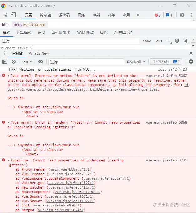This screenshot has width=196, height=213.
Task: Open the vue.esm.js?efeb:4870:1 stack link
Action: pyautogui.click(x=57, y=205)
